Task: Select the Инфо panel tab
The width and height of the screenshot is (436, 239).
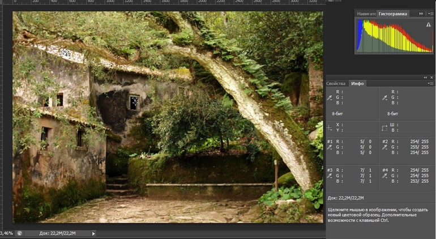Action: pyautogui.click(x=358, y=83)
